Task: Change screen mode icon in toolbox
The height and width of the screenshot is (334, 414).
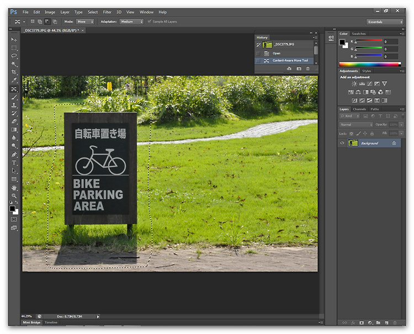Action: [x=14, y=228]
